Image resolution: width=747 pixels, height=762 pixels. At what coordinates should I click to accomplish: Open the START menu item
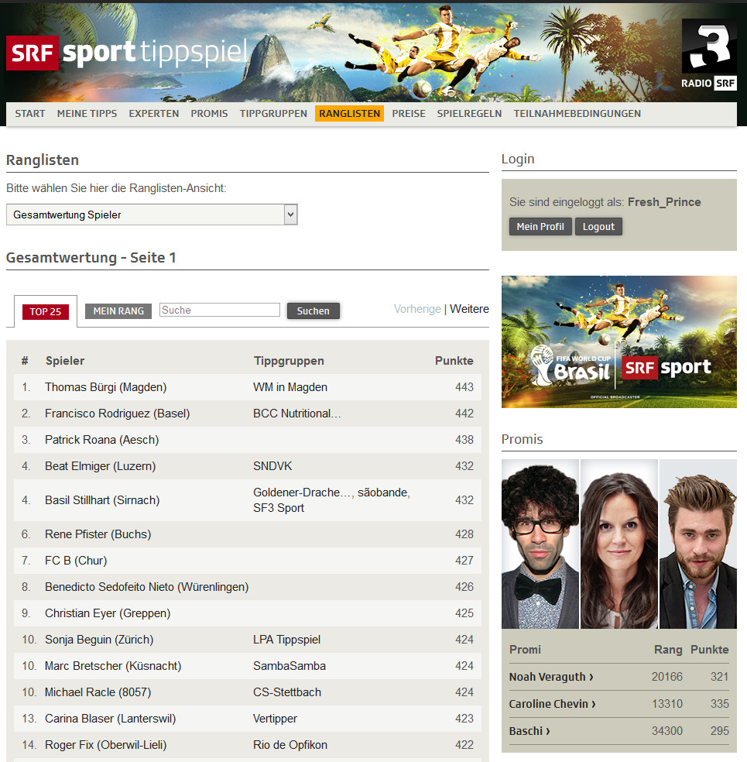coord(30,114)
